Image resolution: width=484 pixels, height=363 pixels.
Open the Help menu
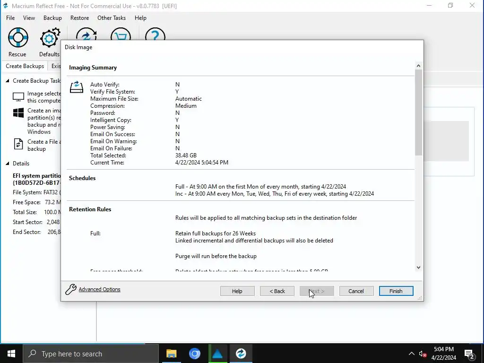(140, 18)
